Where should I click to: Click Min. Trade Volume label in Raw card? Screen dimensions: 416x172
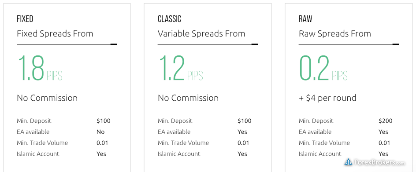[324, 143]
